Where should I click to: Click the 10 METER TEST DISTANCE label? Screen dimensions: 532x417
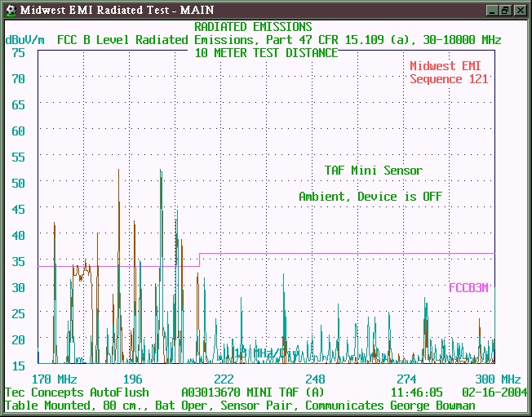coord(266,52)
